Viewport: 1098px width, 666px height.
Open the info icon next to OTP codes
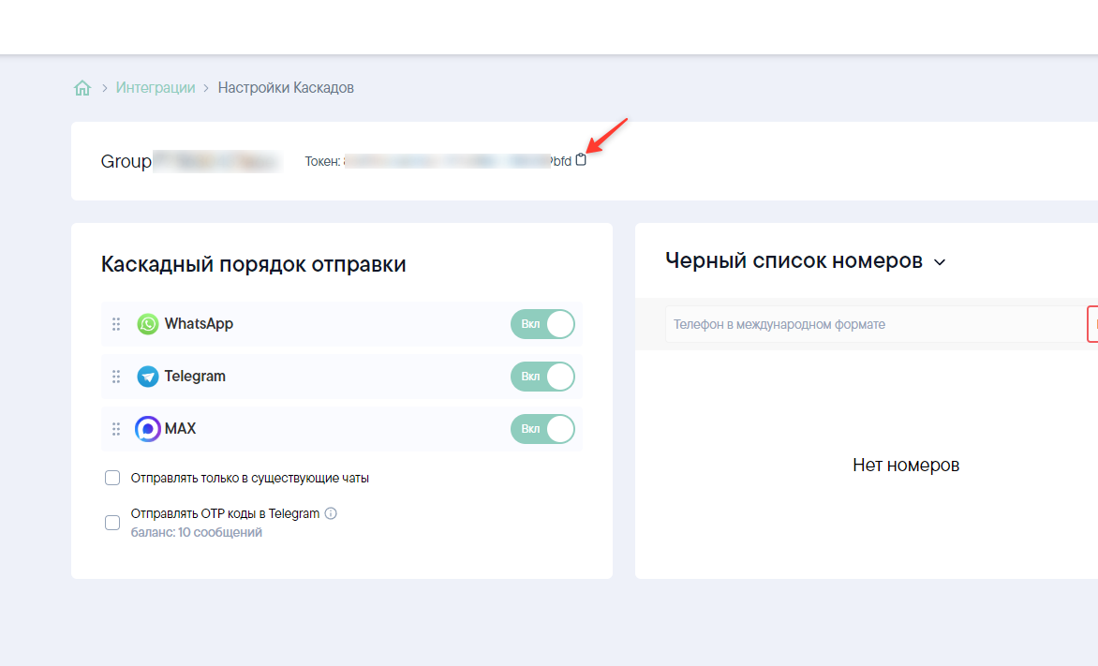point(331,513)
